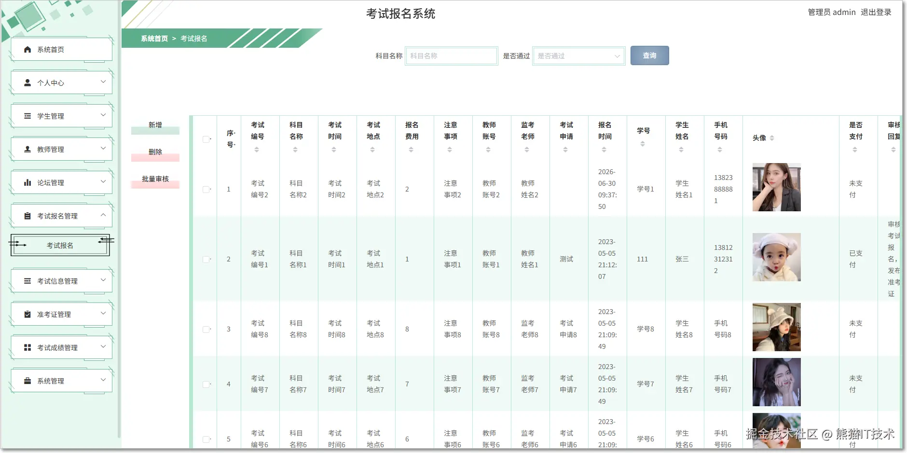Click the briefcase icon beside 系统管理

coord(27,381)
